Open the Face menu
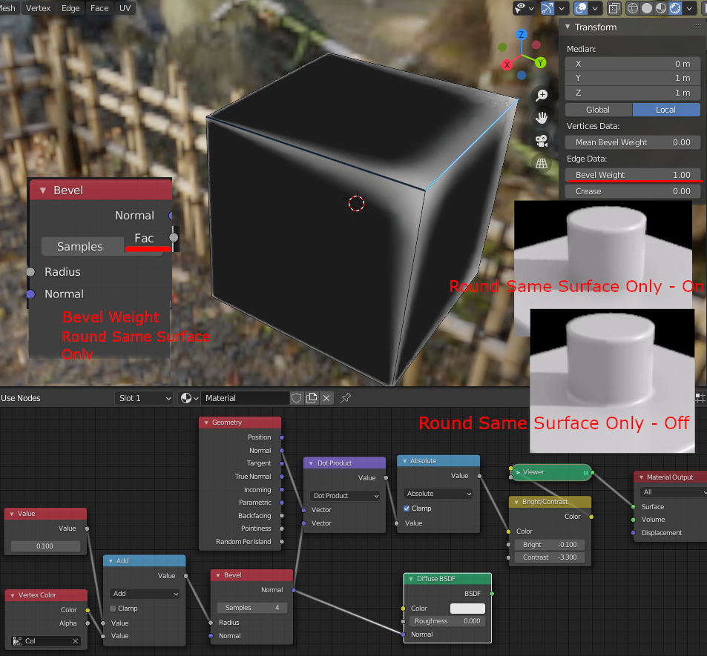 pyautogui.click(x=99, y=8)
